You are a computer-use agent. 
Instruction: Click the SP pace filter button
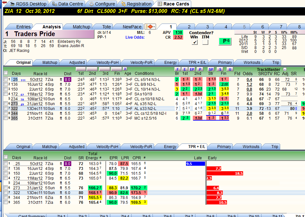[211, 69]
